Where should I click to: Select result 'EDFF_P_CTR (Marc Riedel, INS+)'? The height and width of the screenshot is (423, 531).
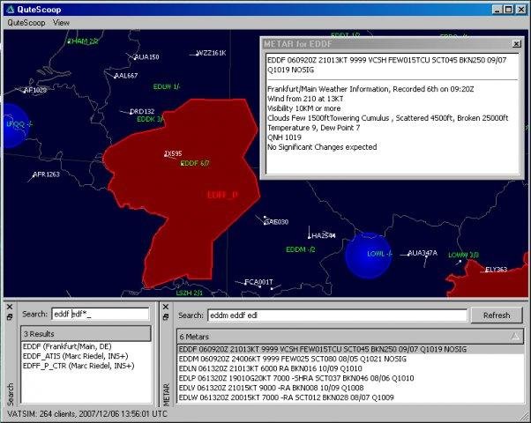[79, 366]
